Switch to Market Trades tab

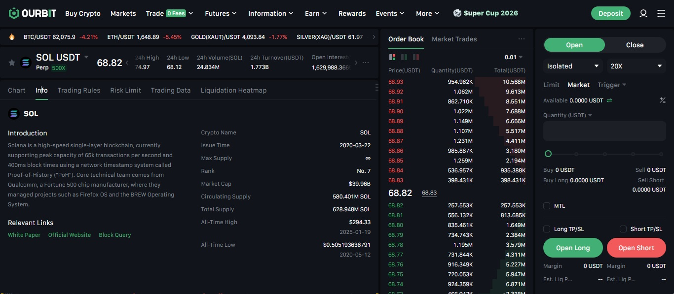[x=454, y=39]
